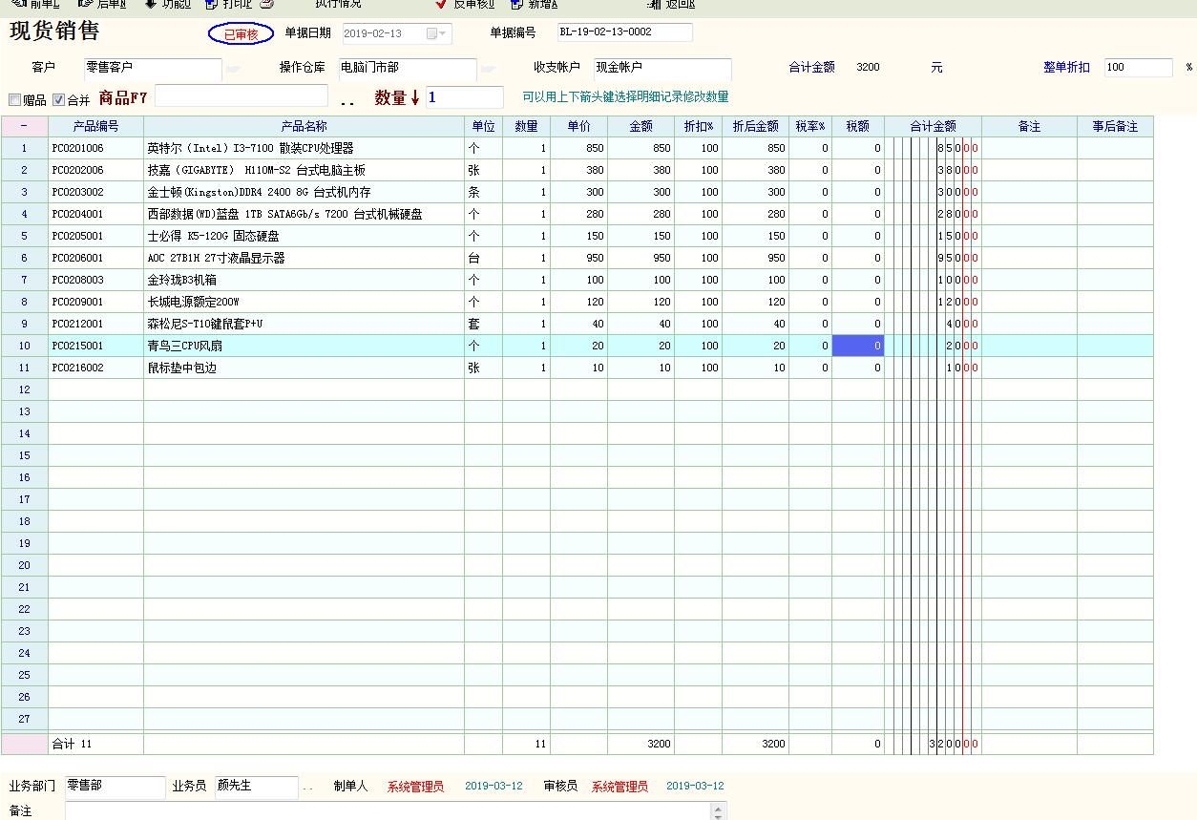
Task: Enable the 赠品 gift checkbox
Action: click(x=14, y=99)
